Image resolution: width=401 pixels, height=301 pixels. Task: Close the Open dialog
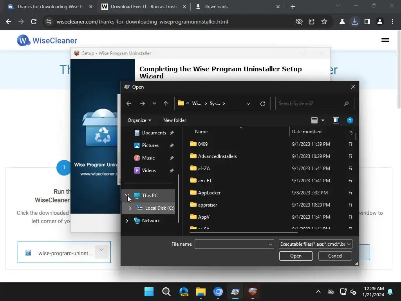(353, 87)
